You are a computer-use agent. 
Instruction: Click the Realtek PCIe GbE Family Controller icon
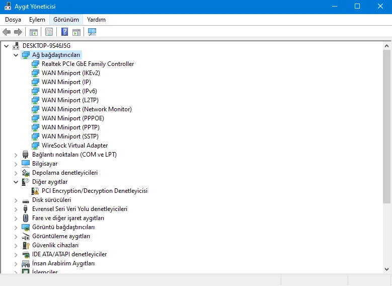pyautogui.click(x=35, y=64)
